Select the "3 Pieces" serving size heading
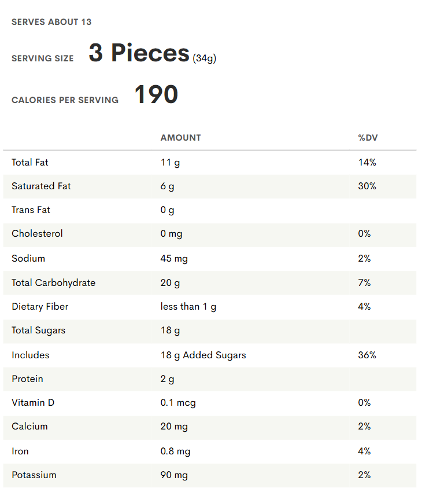The height and width of the screenshot is (503, 422). 139,53
